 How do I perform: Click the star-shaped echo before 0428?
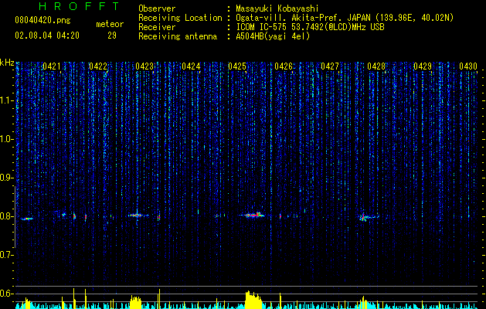(364, 217)
